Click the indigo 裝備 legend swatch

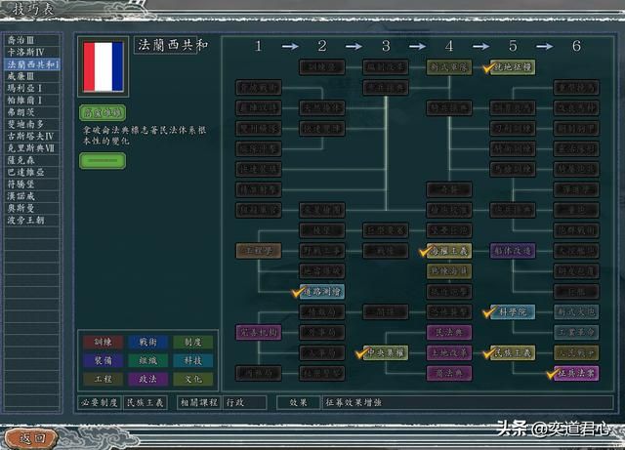point(103,361)
